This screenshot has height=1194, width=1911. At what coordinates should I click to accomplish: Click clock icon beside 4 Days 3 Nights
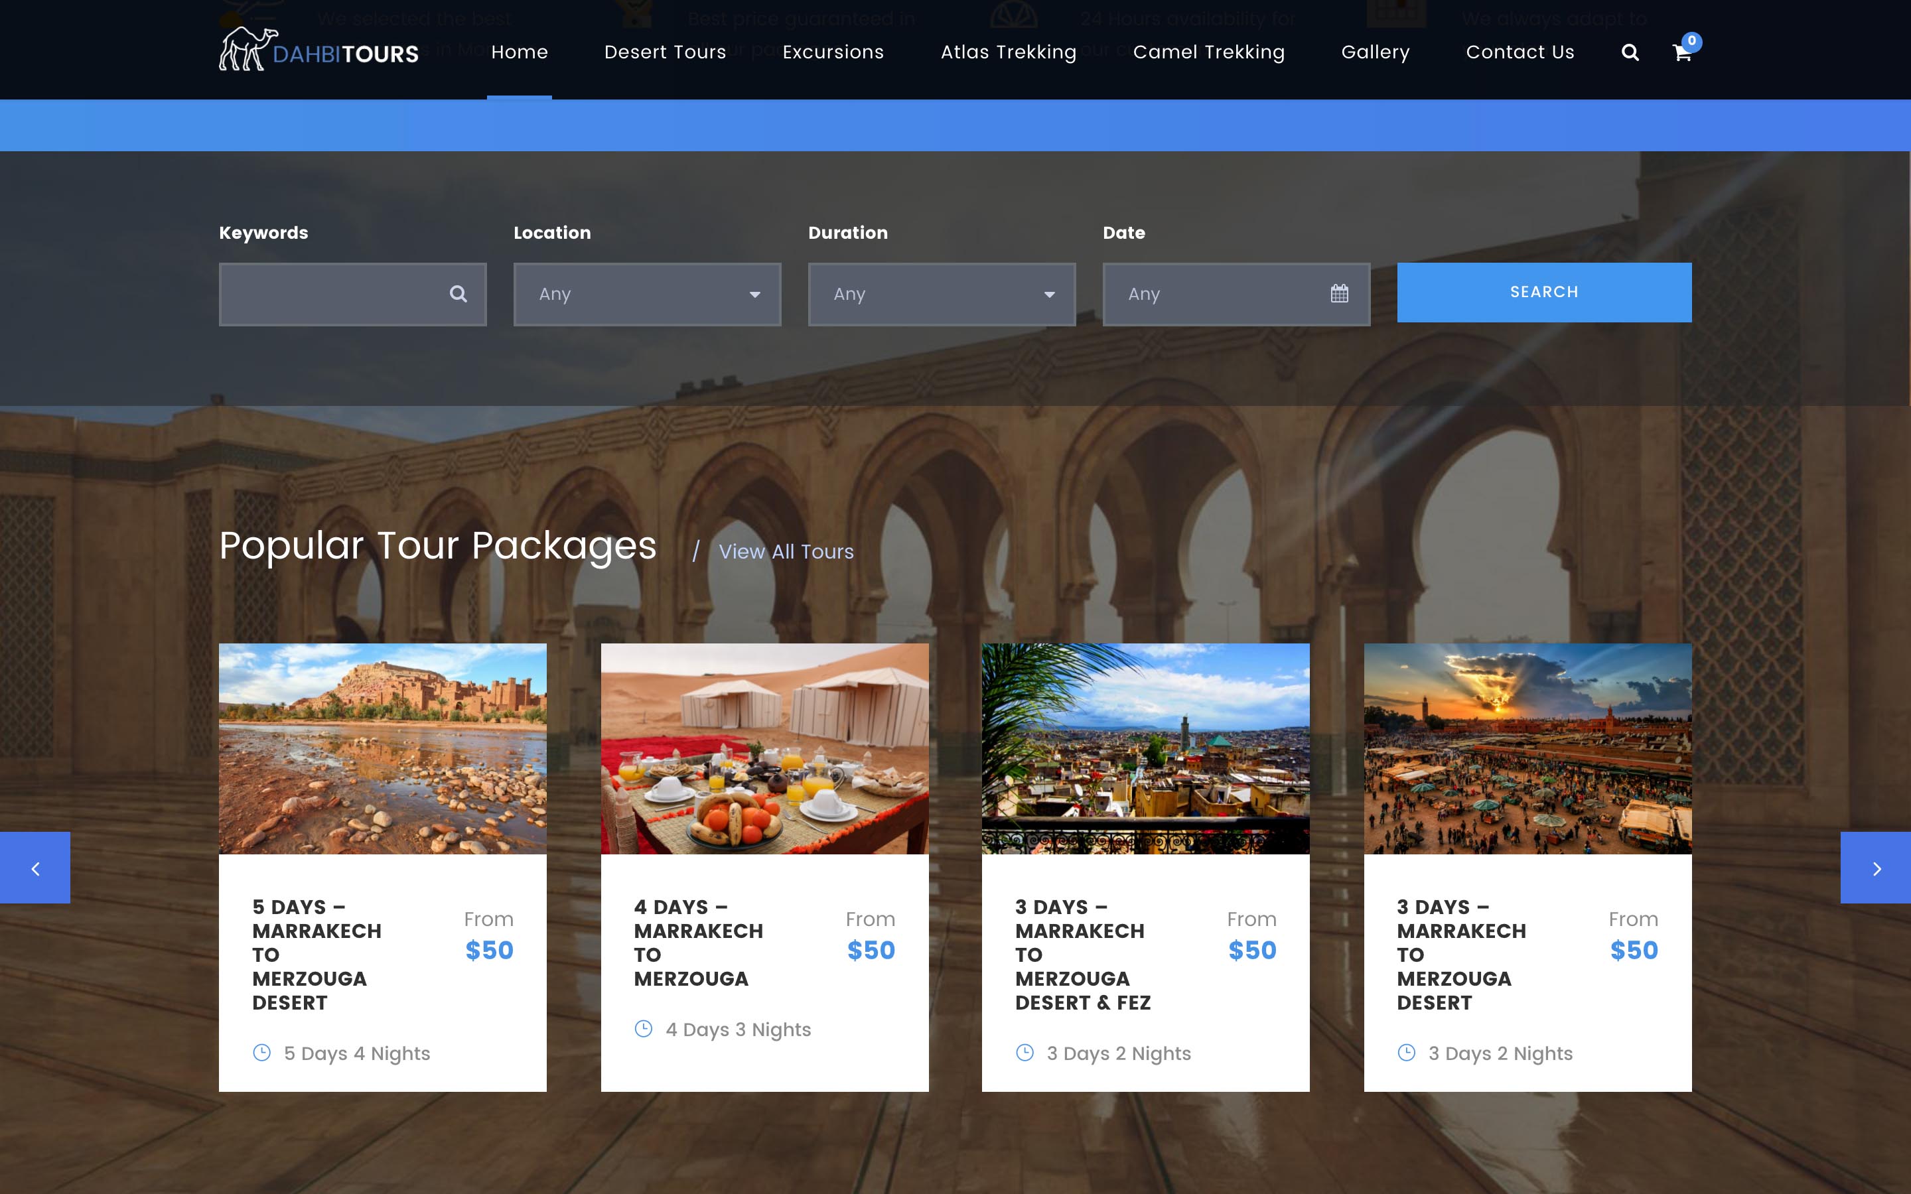(x=644, y=1029)
